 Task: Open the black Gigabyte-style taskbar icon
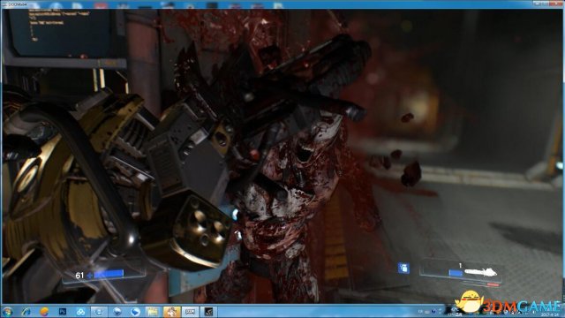(x=208, y=312)
